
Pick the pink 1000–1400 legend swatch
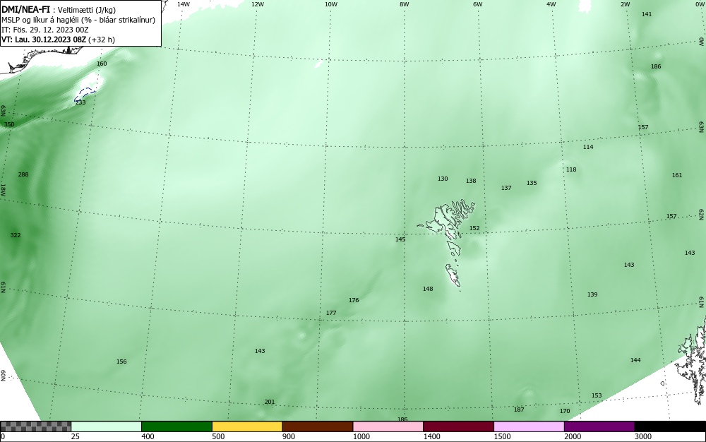(x=388, y=426)
